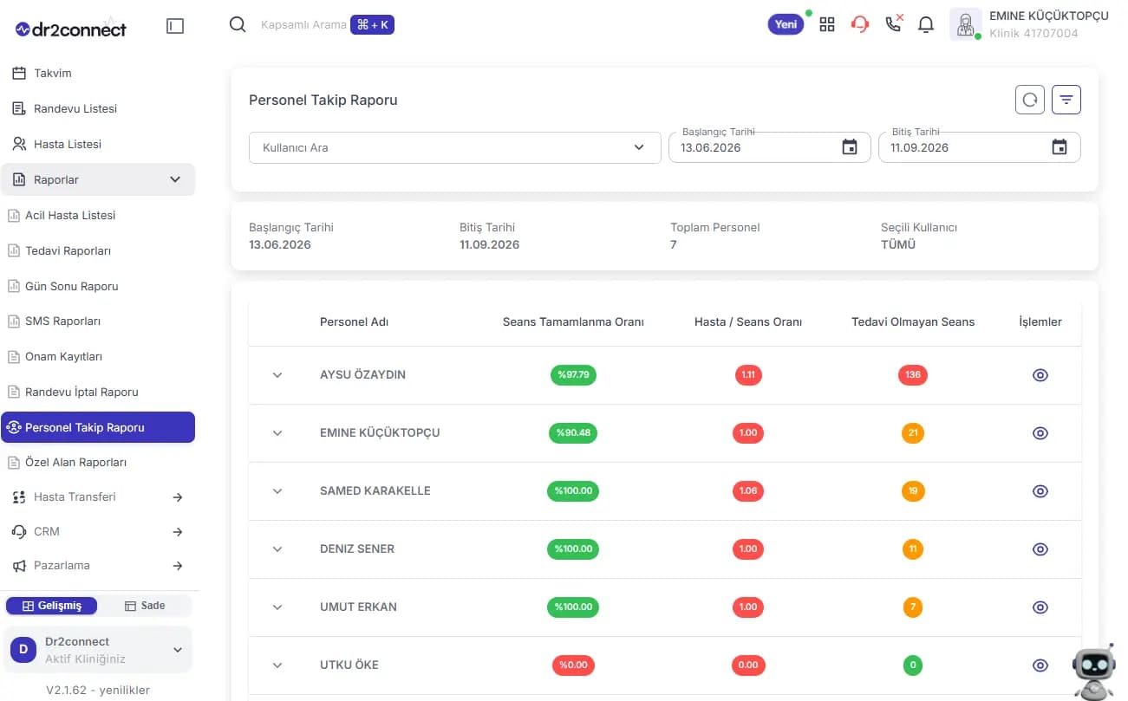View details for UTKU ÖKE
This screenshot has height=701, width=1128.
1040,665
